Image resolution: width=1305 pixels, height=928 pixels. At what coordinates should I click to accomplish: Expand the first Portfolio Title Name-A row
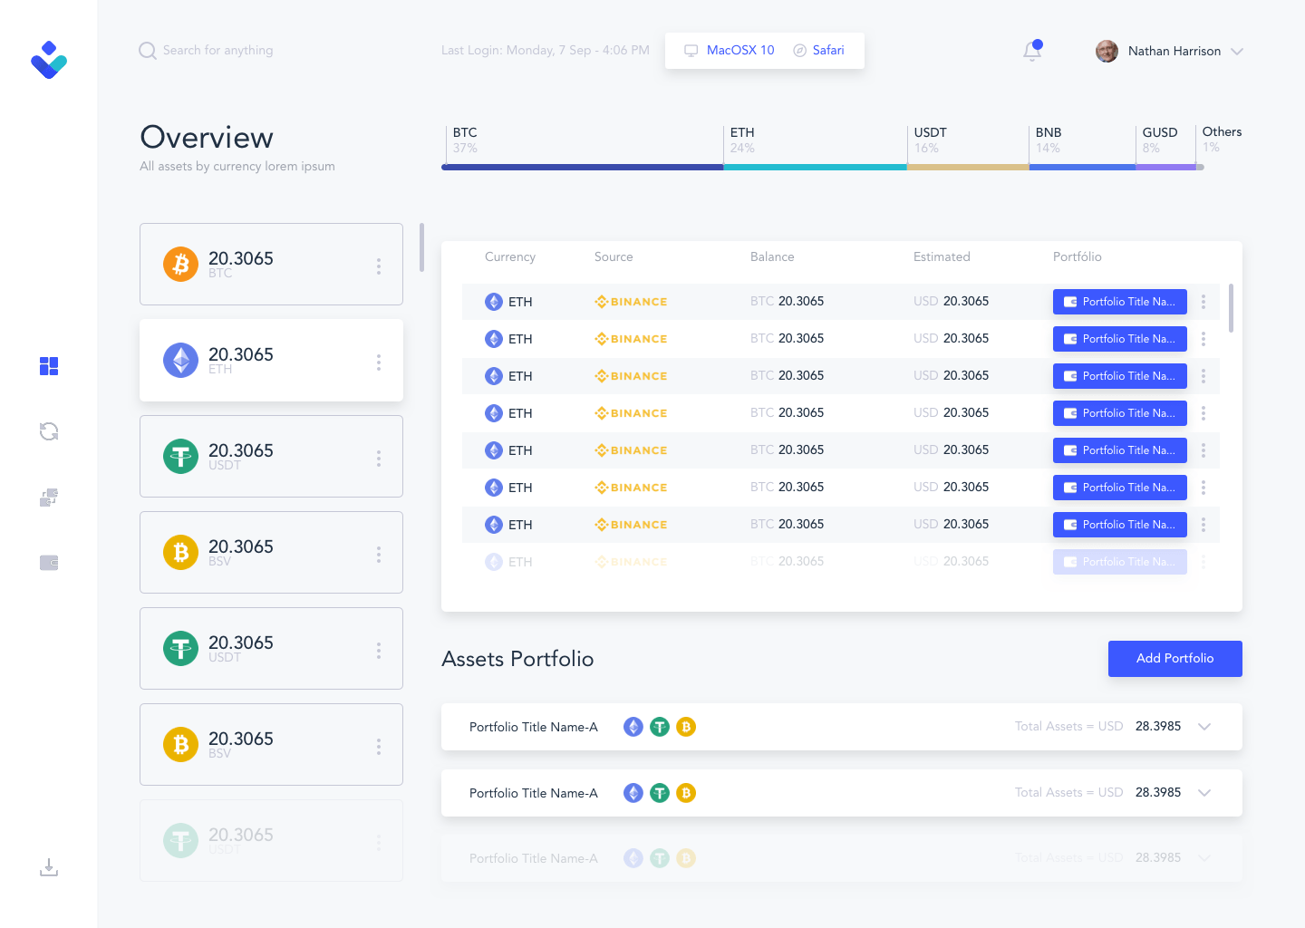click(1204, 727)
